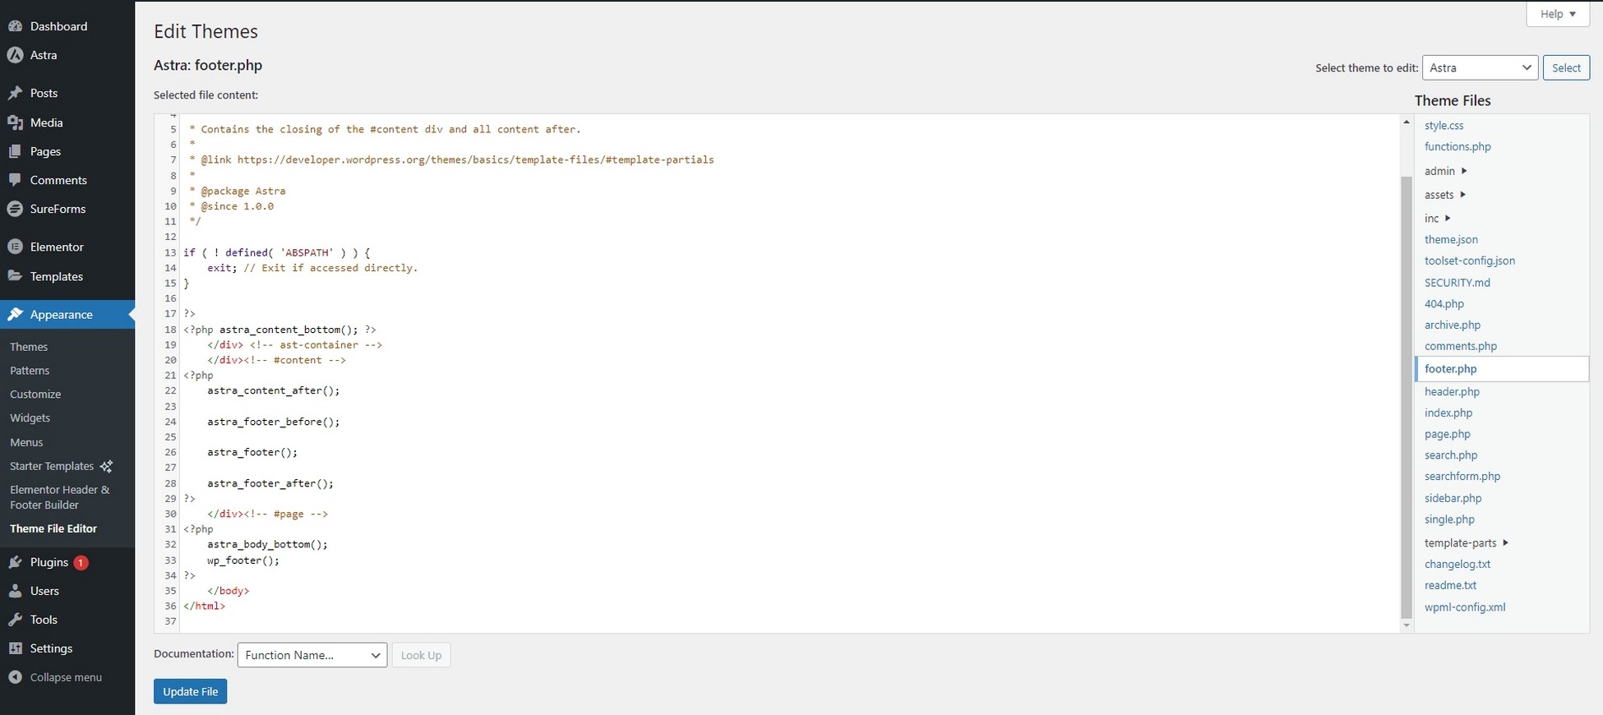
Task: Click the Collapse menu label
Action: [x=66, y=677]
